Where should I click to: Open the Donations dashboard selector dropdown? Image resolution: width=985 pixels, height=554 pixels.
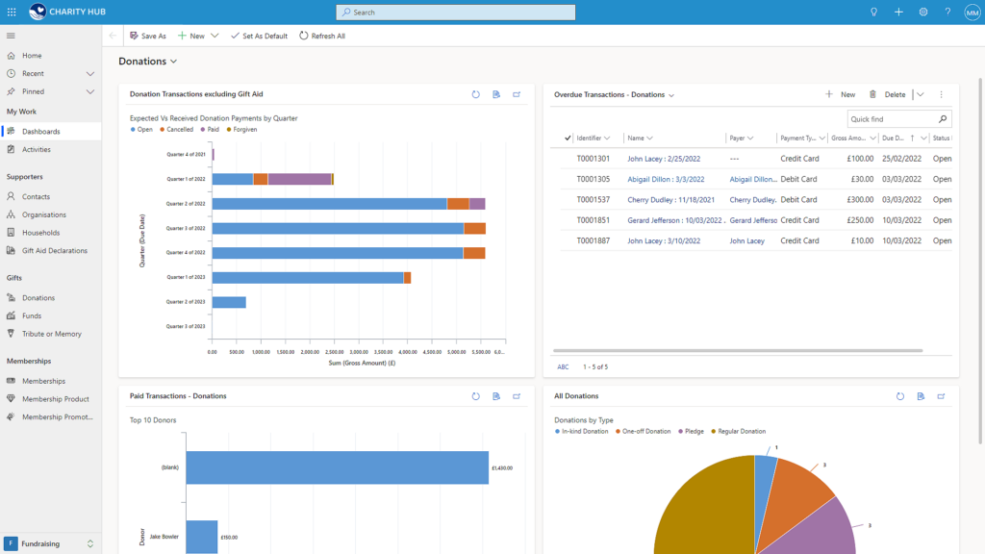148,61
